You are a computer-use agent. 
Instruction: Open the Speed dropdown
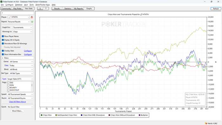20,94
